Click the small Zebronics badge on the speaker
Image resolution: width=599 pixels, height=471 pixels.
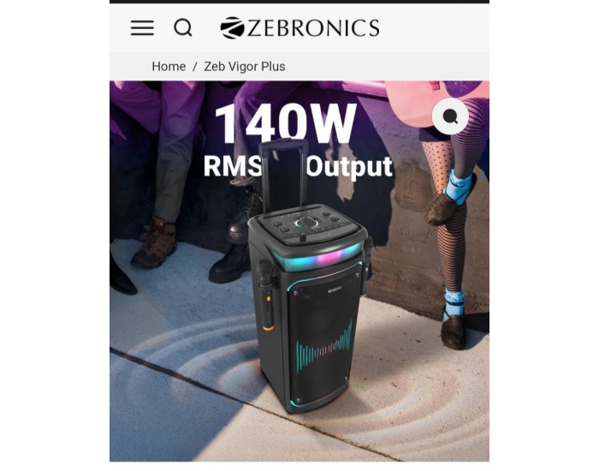335,289
